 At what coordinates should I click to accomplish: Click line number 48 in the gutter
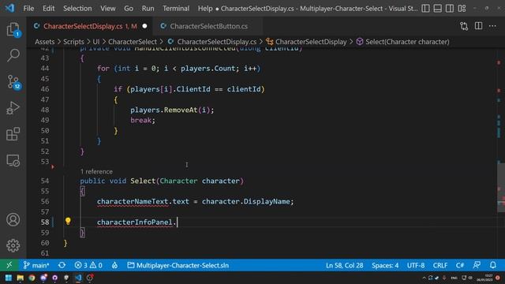[45, 110]
